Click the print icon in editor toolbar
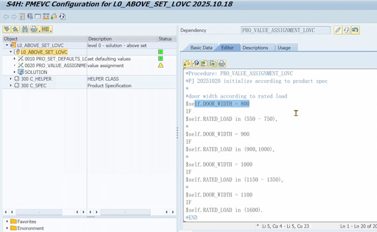This screenshot has width=377, height=232. 222,63
